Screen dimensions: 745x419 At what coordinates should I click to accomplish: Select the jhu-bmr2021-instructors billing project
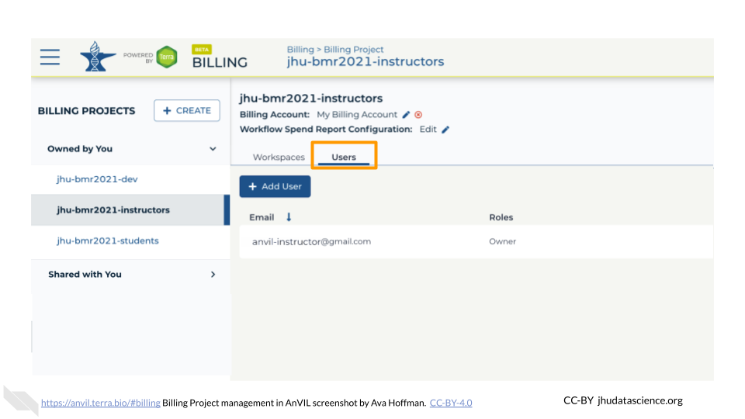click(x=113, y=210)
